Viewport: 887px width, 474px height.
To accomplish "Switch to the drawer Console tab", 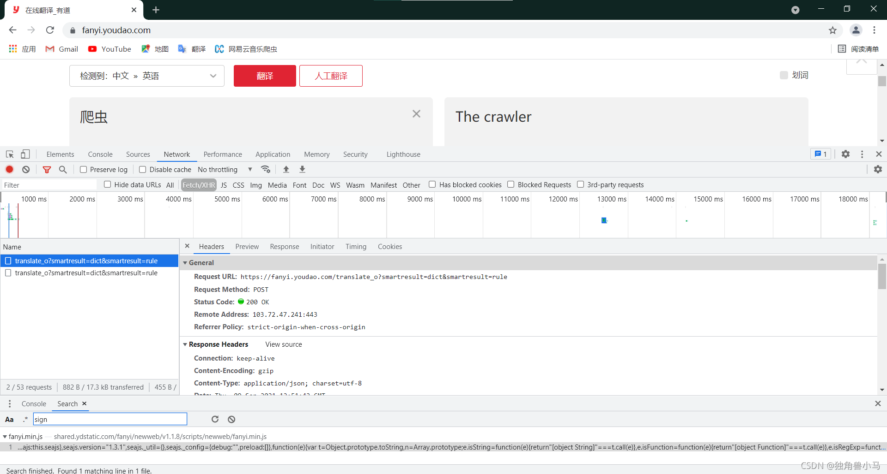I will [x=34, y=404].
